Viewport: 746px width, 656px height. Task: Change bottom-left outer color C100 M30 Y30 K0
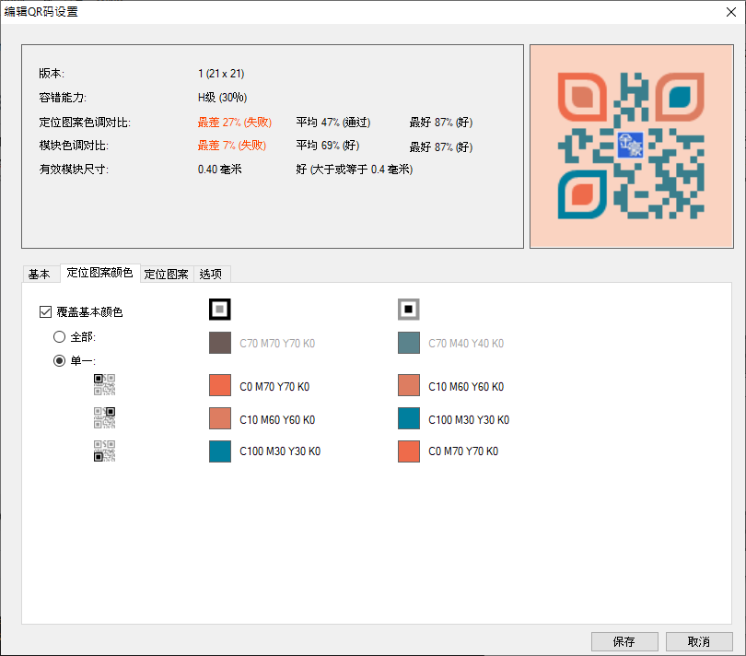coord(220,451)
